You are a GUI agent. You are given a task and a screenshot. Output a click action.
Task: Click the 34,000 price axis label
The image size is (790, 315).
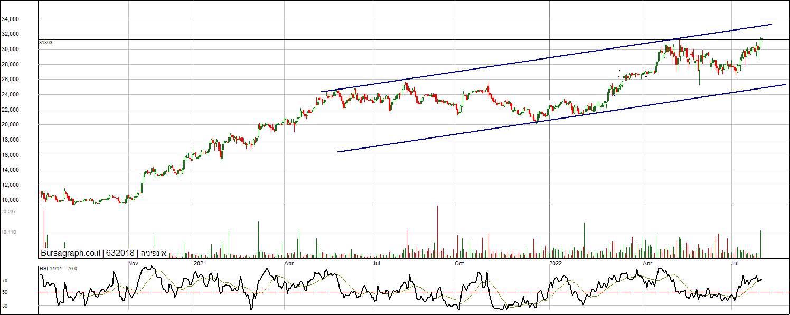[25, 19]
